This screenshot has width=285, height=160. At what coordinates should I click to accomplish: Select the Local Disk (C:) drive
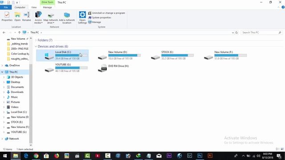point(62,55)
